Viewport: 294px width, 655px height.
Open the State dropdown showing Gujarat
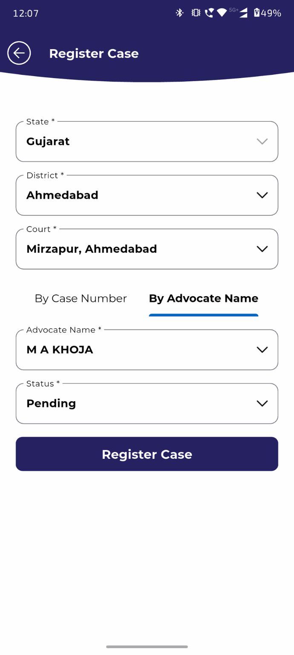pyautogui.click(x=147, y=141)
